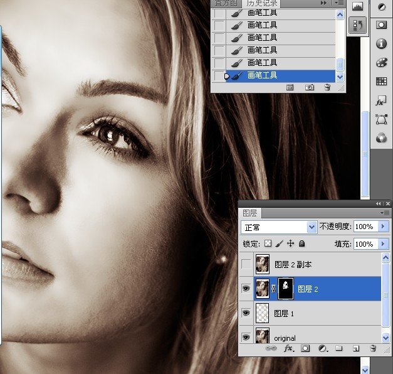393x374 pixels.
Task: Click the Layers panel scrollbar thumb
Action: [385, 295]
